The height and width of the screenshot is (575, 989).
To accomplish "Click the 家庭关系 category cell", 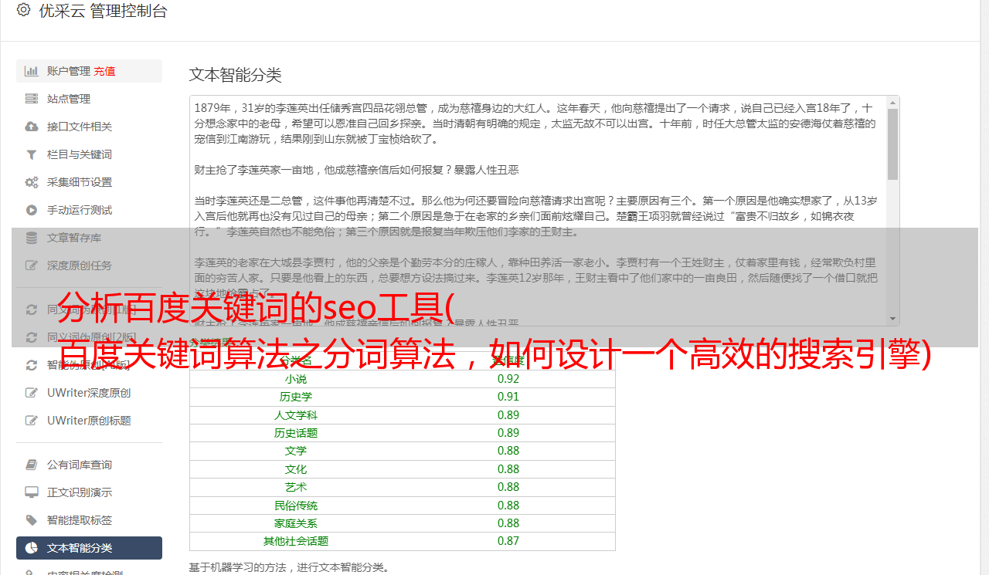I will coord(296,523).
